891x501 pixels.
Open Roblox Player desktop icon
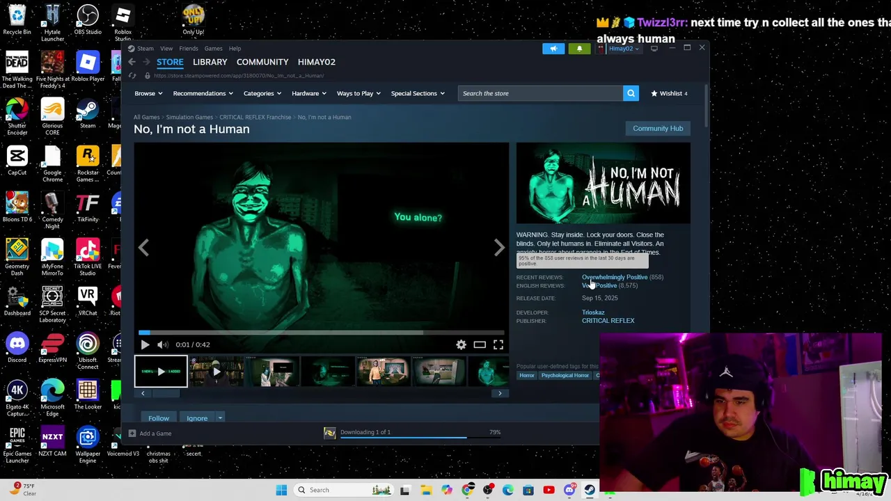88,67
